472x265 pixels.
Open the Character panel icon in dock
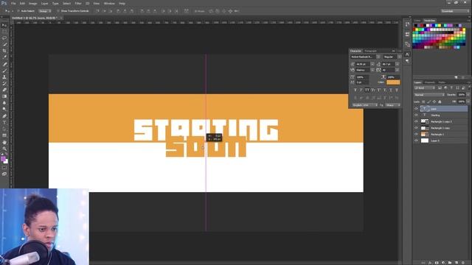pos(407,54)
